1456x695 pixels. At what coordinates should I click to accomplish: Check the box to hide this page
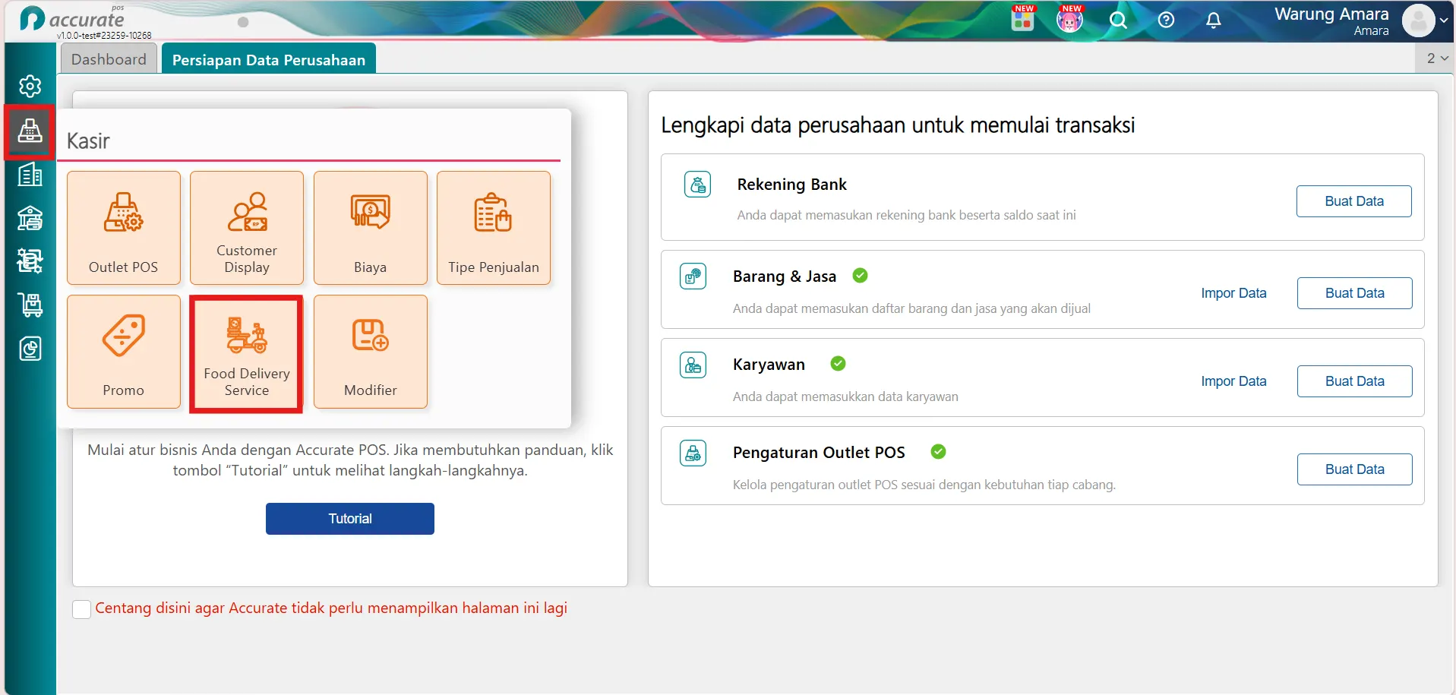coord(82,609)
